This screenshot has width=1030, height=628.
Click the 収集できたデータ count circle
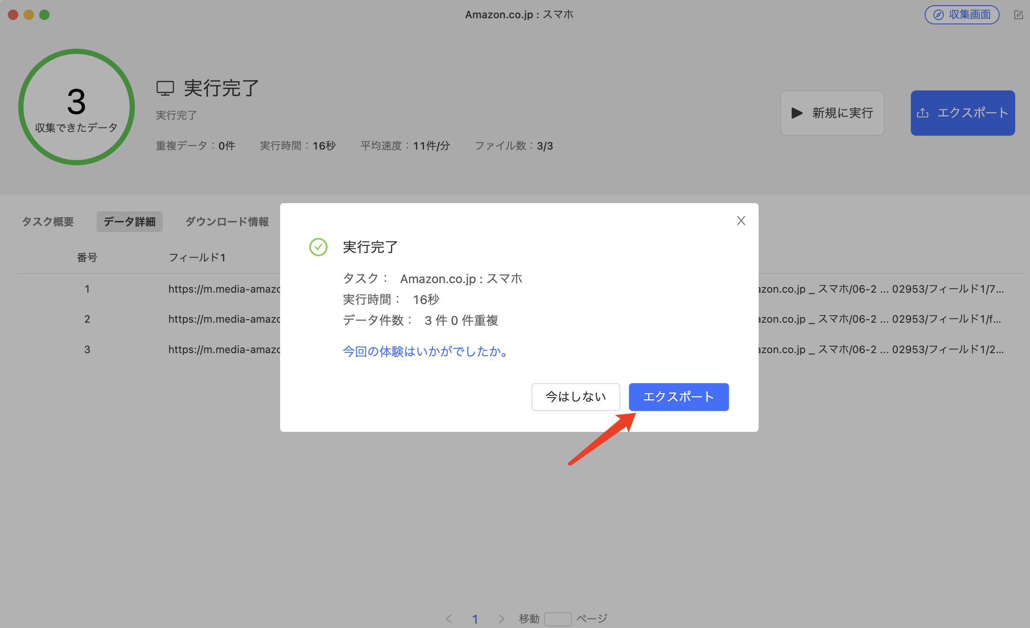[76, 107]
